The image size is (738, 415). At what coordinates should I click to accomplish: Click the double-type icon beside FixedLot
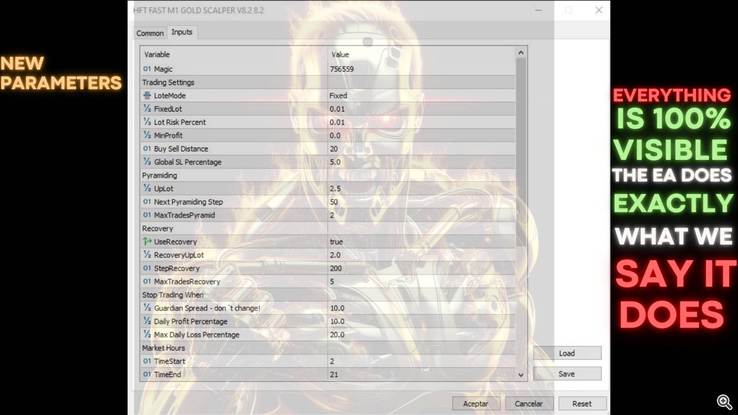(x=147, y=109)
